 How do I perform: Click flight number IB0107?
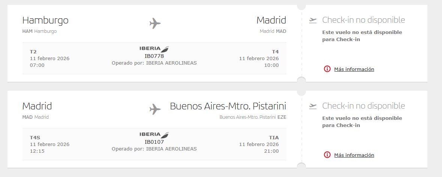[x=154, y=142]
